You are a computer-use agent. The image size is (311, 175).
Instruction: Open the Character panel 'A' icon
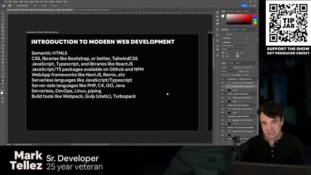[218, 46]
